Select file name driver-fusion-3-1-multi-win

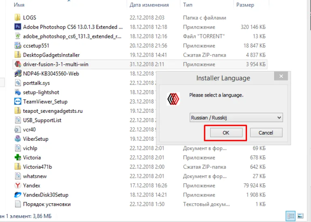coord(56,64)
